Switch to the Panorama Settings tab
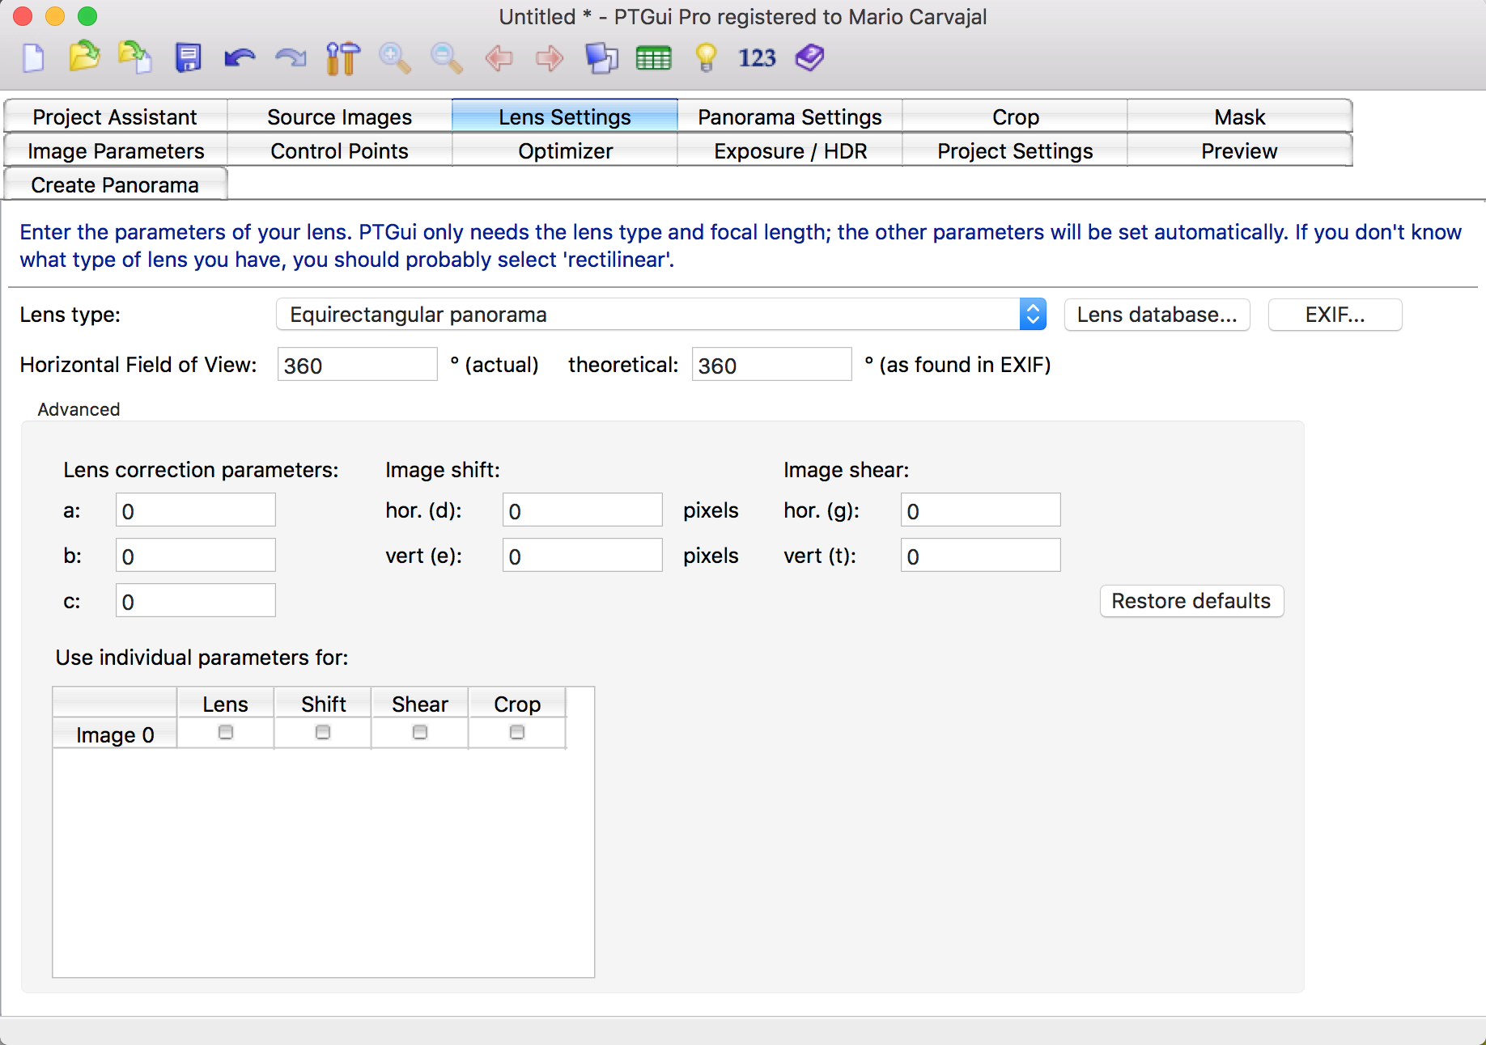The image size is (1486, 1045). [x=790, y=116]
